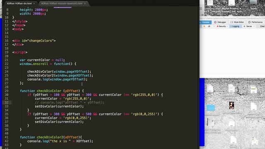
Task: Clear the console output
Action: [262, 26]
